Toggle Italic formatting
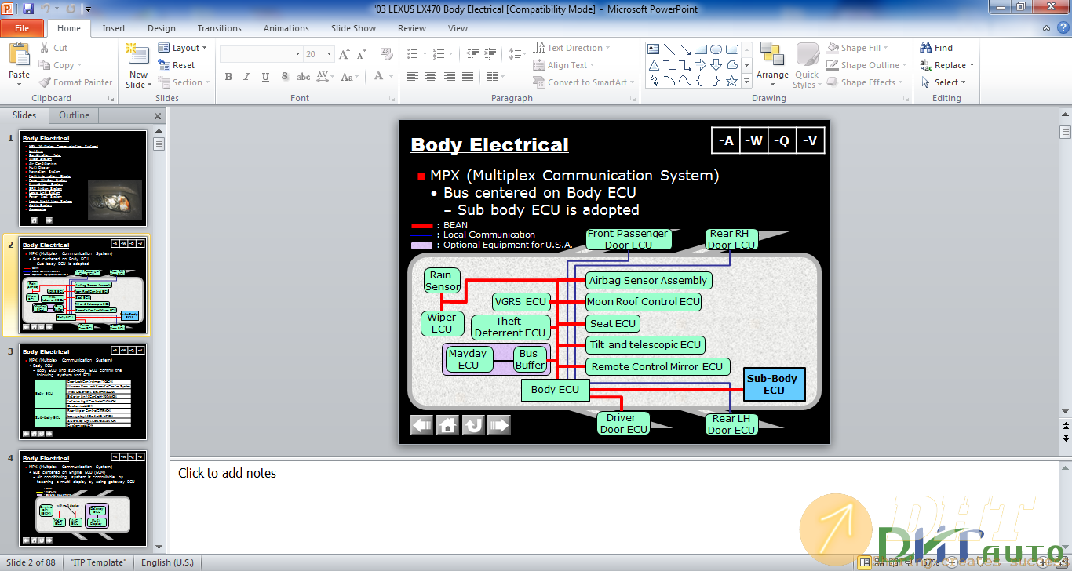 coord(247,76)
